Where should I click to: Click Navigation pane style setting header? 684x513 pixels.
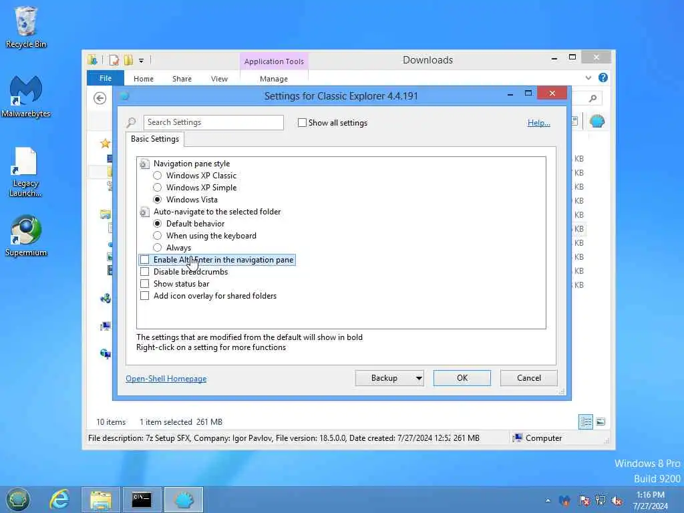coord(192,164)
